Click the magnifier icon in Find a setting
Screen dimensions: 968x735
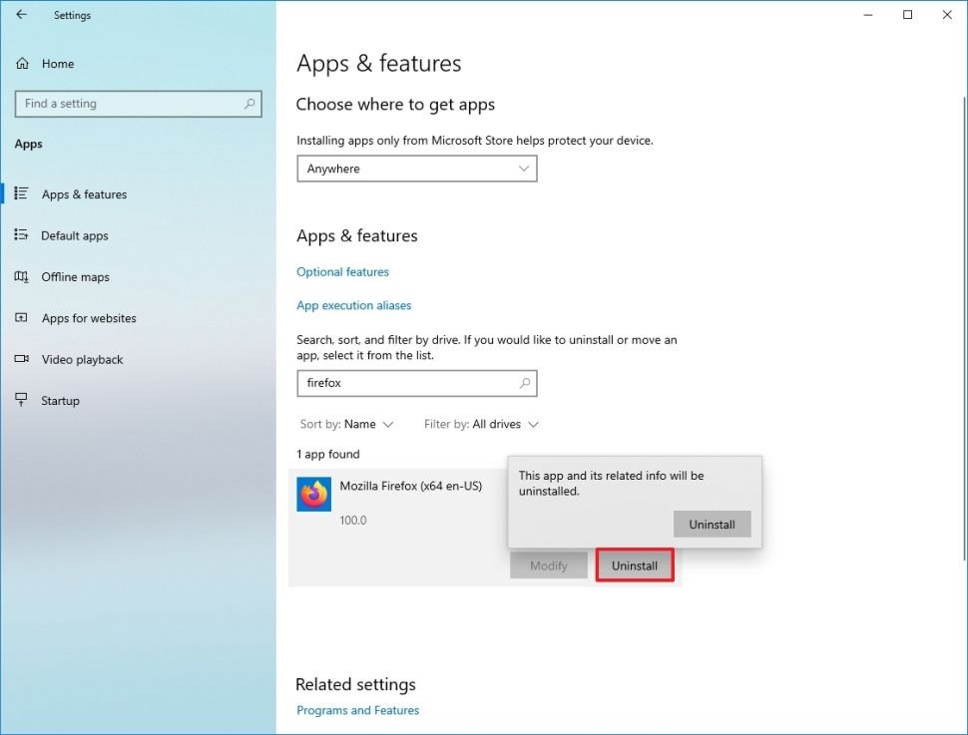[248, 104]
